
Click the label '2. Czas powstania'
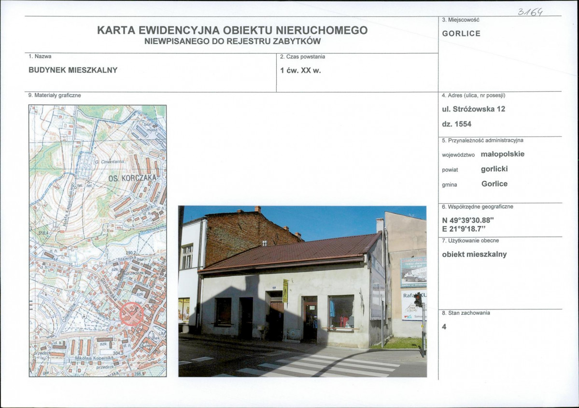coord(302,57)
